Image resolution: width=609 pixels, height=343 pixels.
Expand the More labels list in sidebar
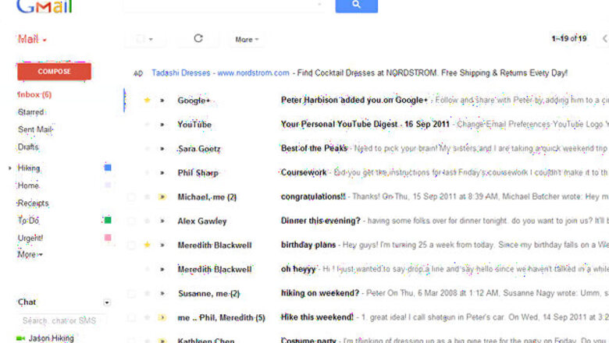point(30,255)
